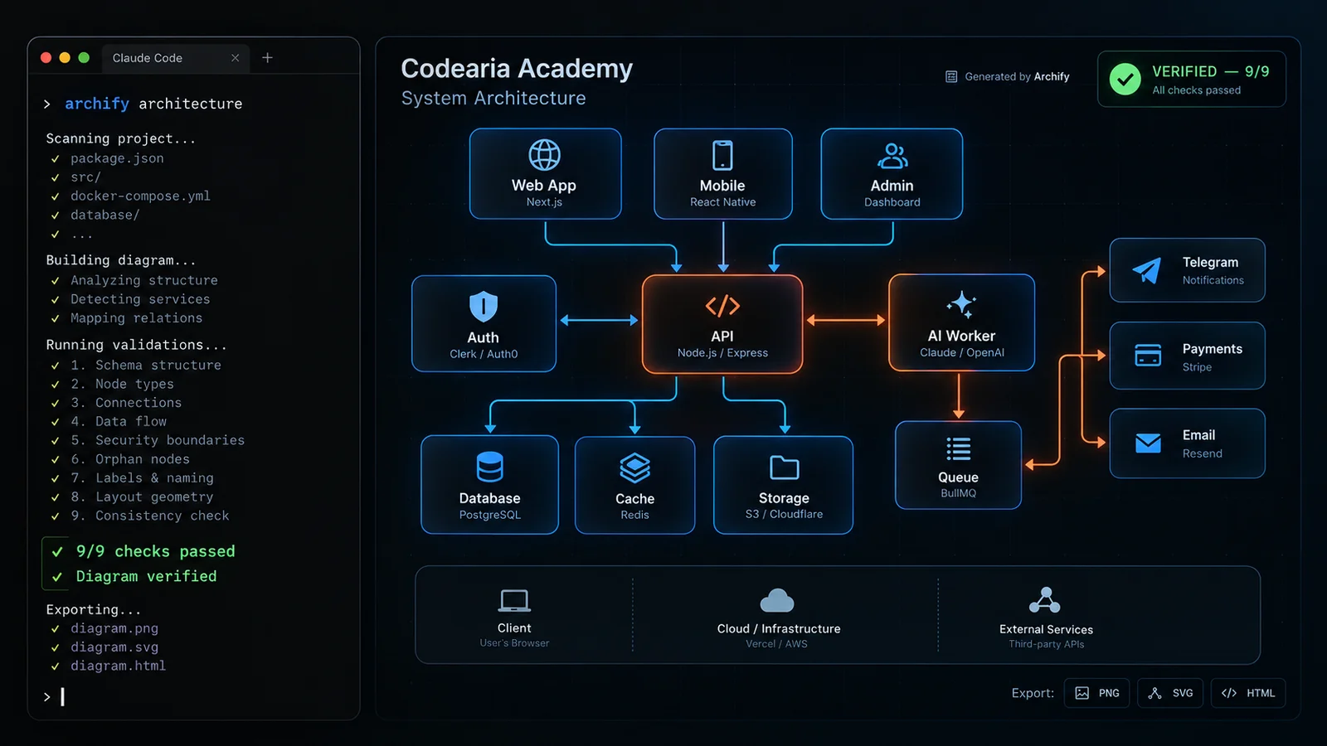
Task: Click 'PostgreSQL' label on Database node
Action: [490, 516]
